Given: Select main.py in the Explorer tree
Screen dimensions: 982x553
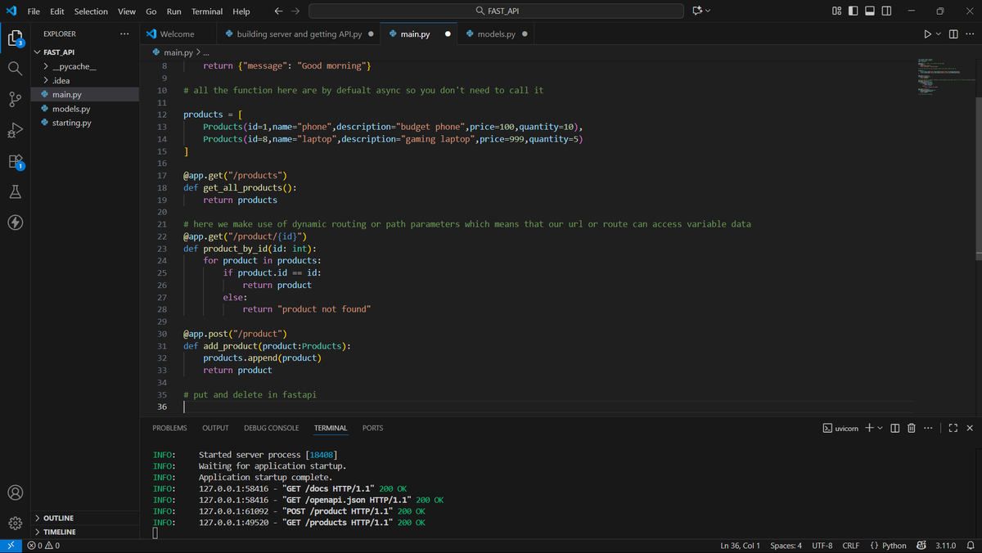Looking at the screenshot, I should coord(66,94).
